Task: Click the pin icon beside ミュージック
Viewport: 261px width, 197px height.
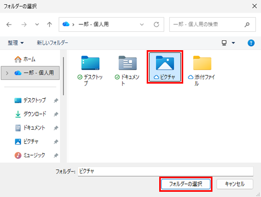Action: coord(56,155)
